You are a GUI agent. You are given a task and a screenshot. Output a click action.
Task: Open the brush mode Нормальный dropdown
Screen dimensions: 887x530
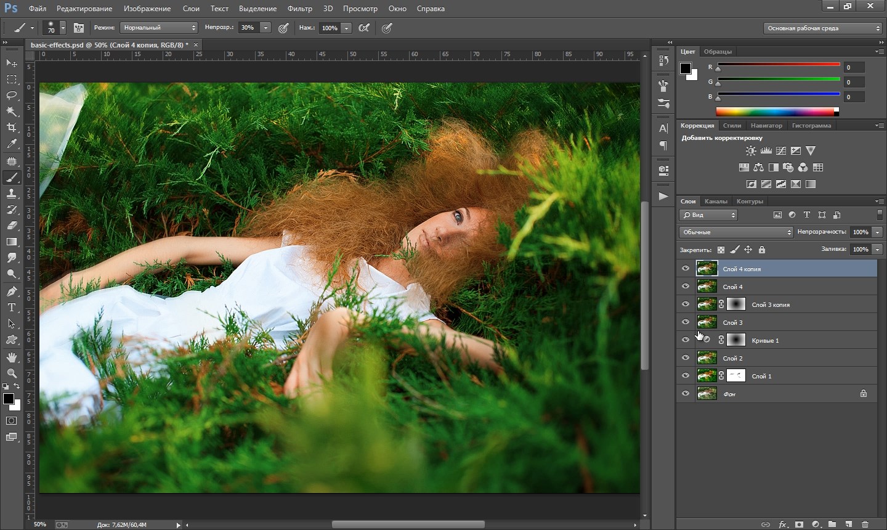159,28
